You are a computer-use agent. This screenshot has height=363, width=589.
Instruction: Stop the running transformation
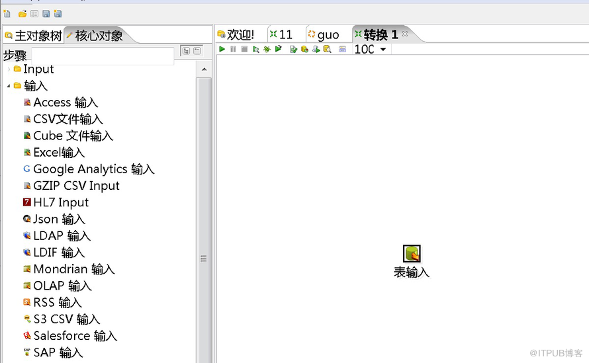tap(244, 49)
